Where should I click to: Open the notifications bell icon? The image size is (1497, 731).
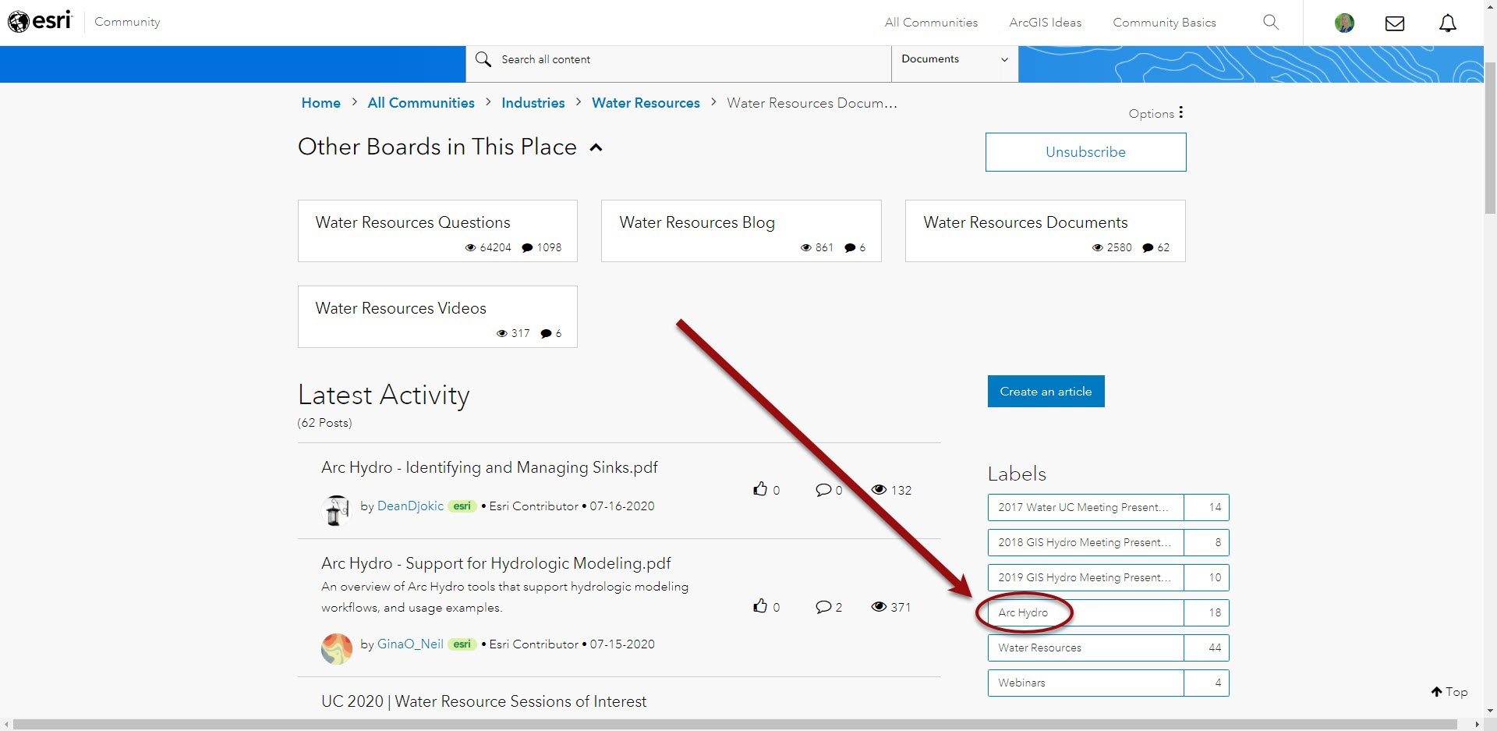[x=1448, y=23]
